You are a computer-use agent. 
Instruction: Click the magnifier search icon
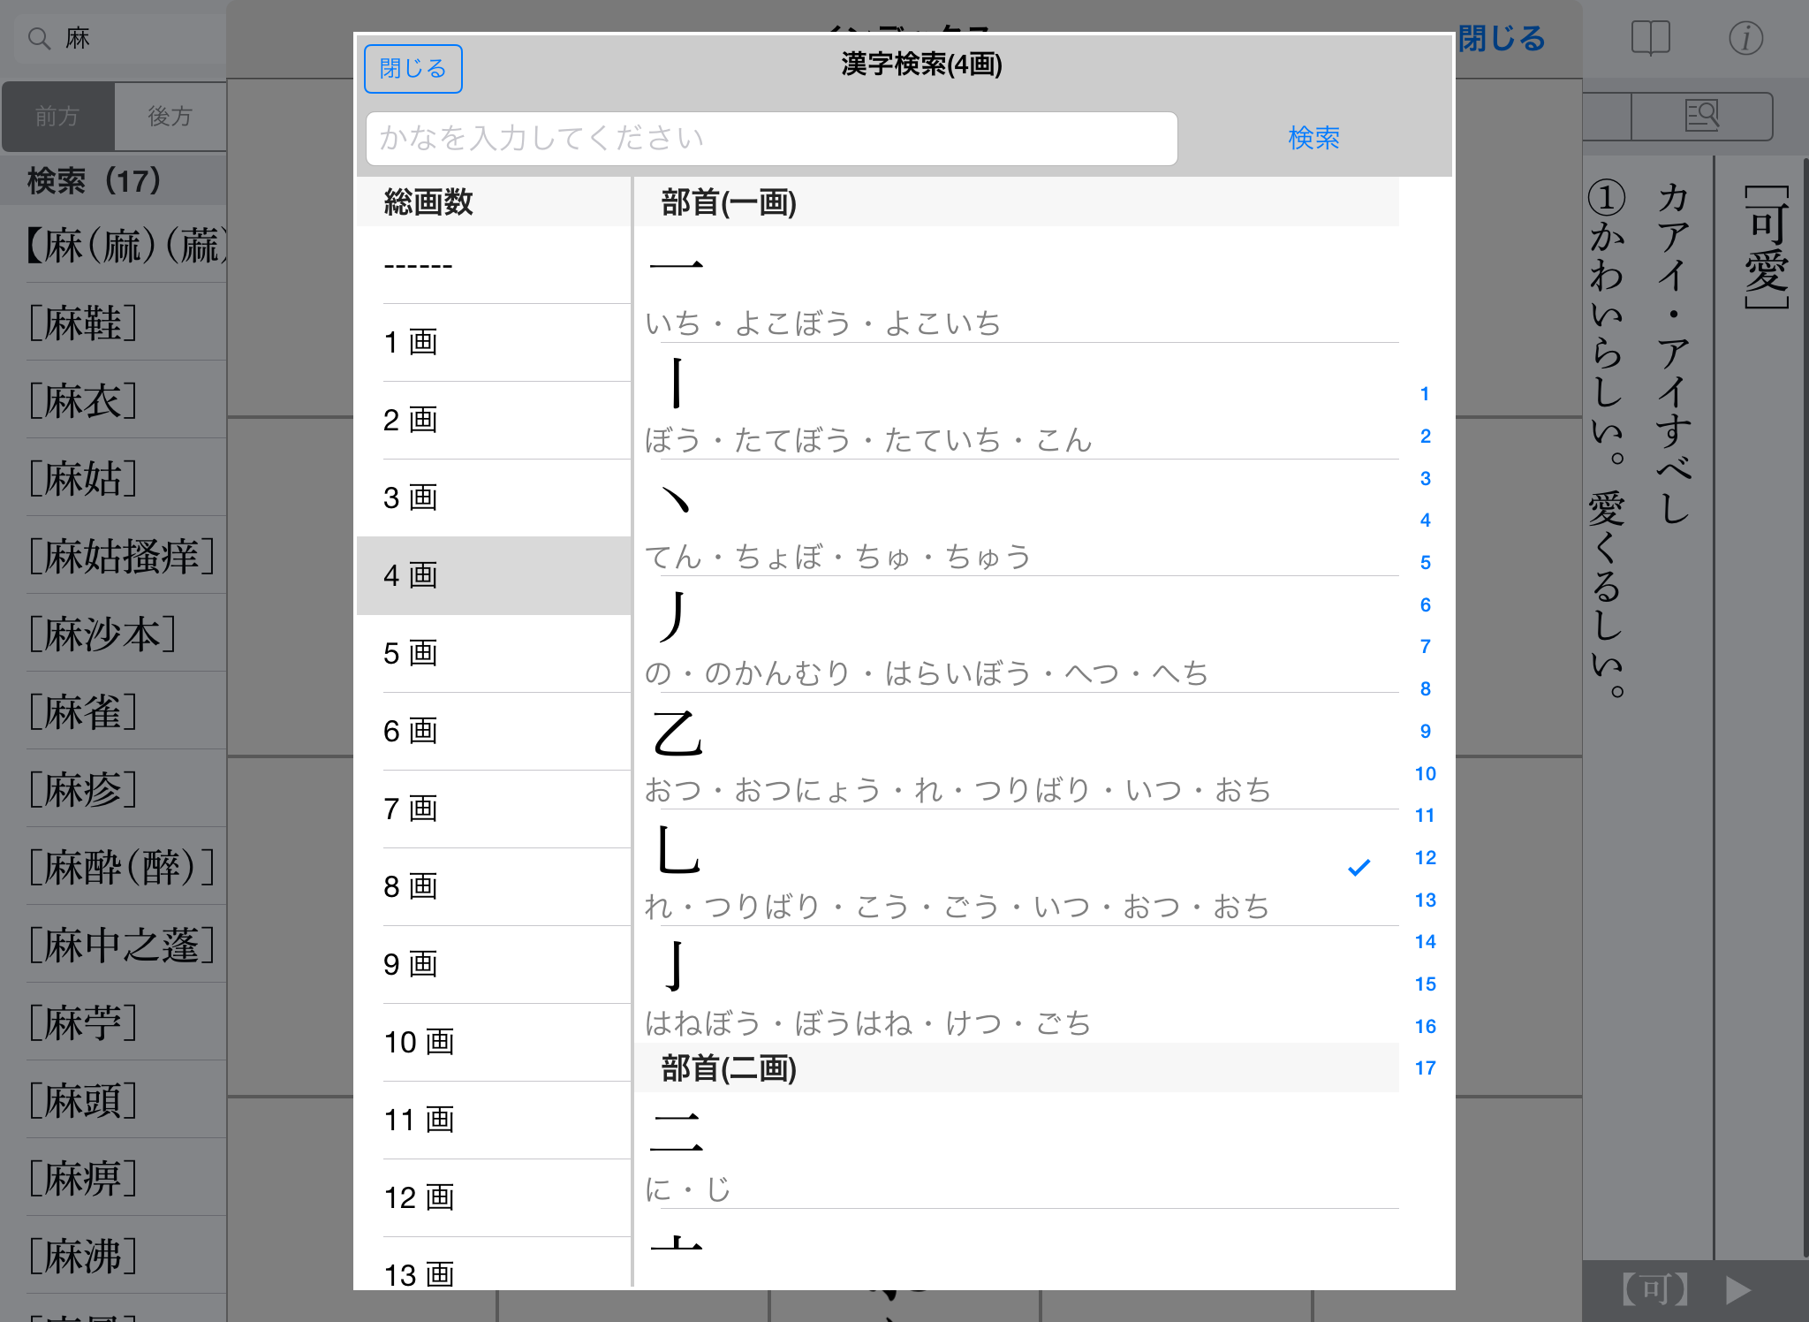coord(39,39)
